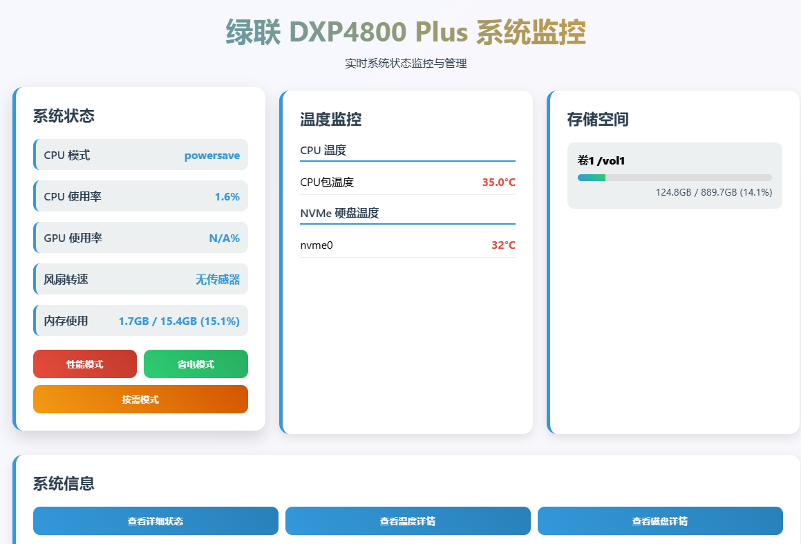
Task: Click the 实时系统状态监控与管理 subtitle
Action: tap(406, 64)
